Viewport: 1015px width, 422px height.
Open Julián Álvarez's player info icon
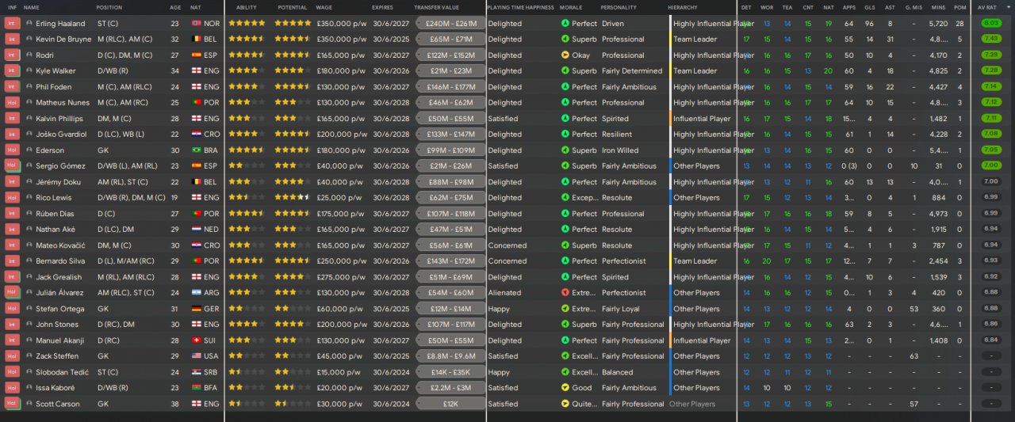coord(29,293)
